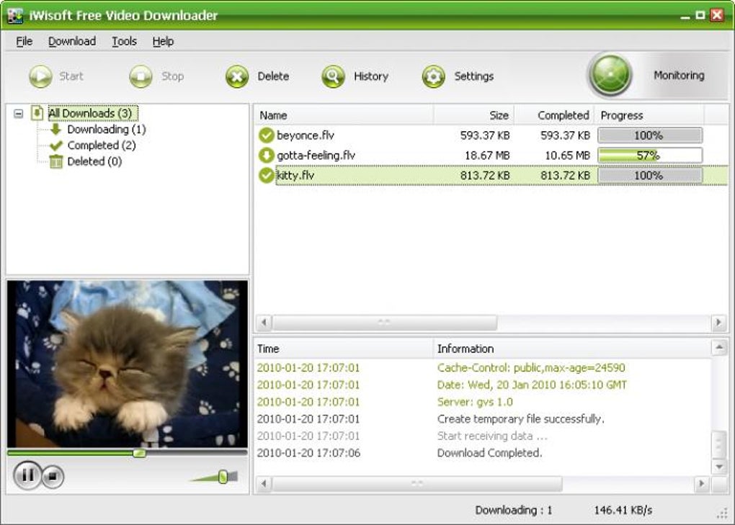Click the Time column header in log
Viewport: 735px width, 525px height.
point(344,349)
